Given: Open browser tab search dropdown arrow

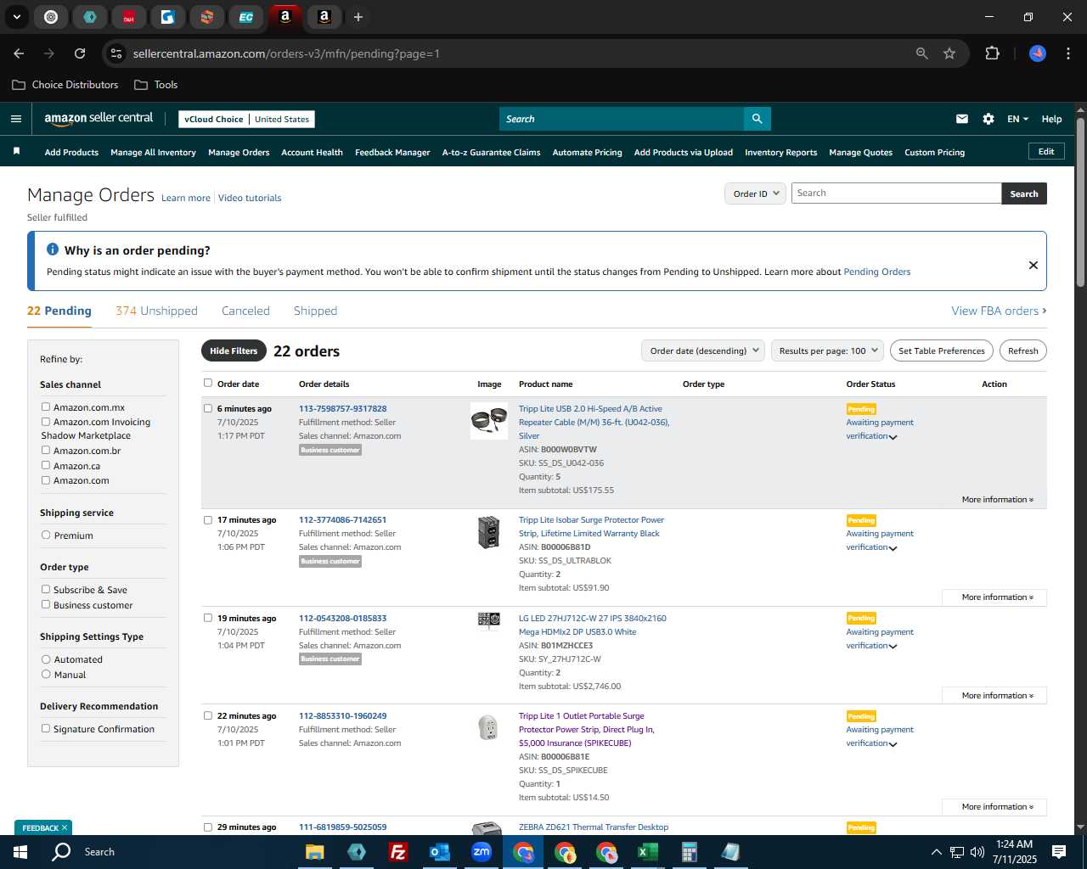Looking at the screenshot, I should tap(16, 17).
